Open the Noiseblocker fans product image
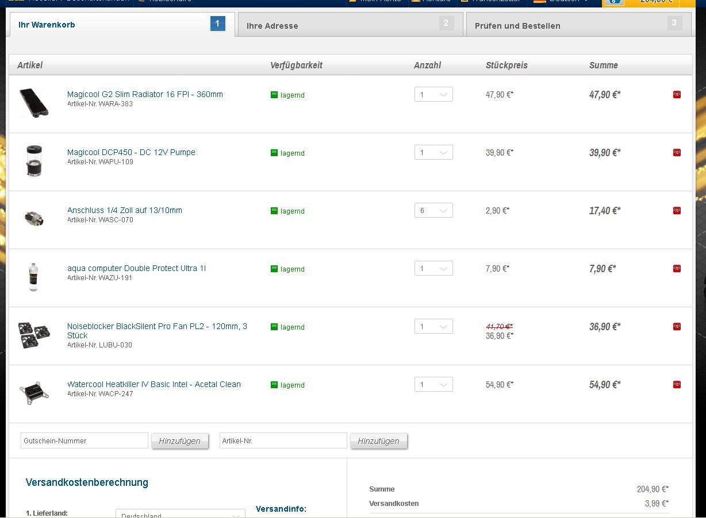This screenshot has width=706, height=518. (34, 335)
